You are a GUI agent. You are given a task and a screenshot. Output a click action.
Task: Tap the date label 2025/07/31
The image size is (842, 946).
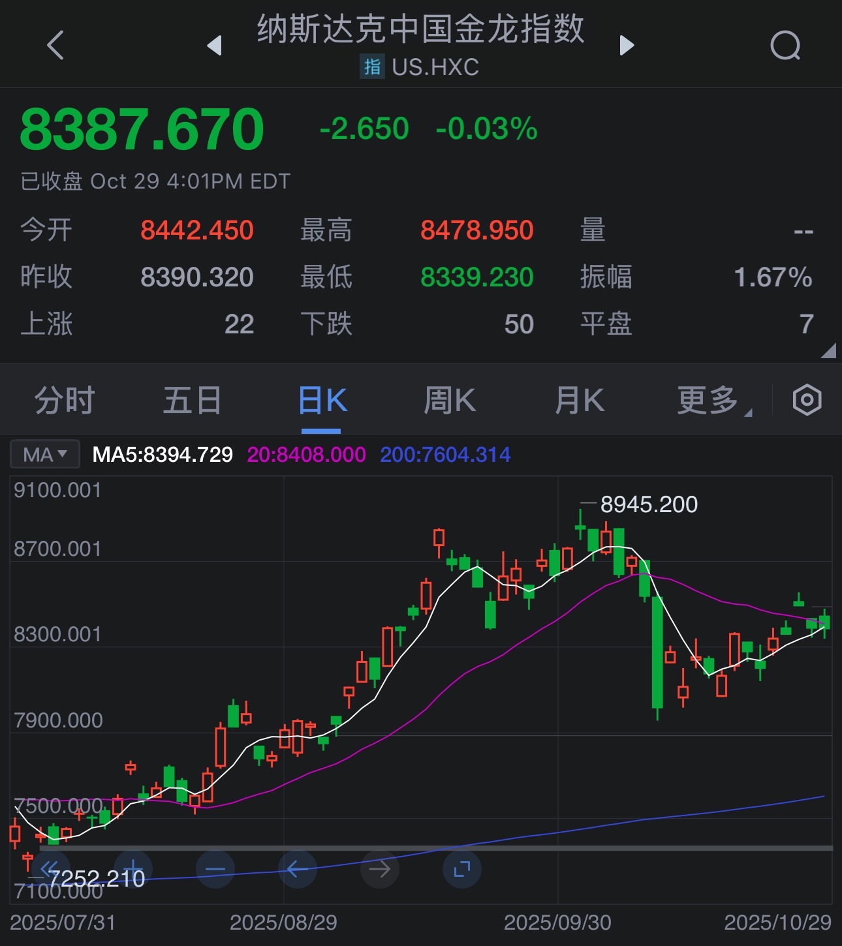(63, 923)
